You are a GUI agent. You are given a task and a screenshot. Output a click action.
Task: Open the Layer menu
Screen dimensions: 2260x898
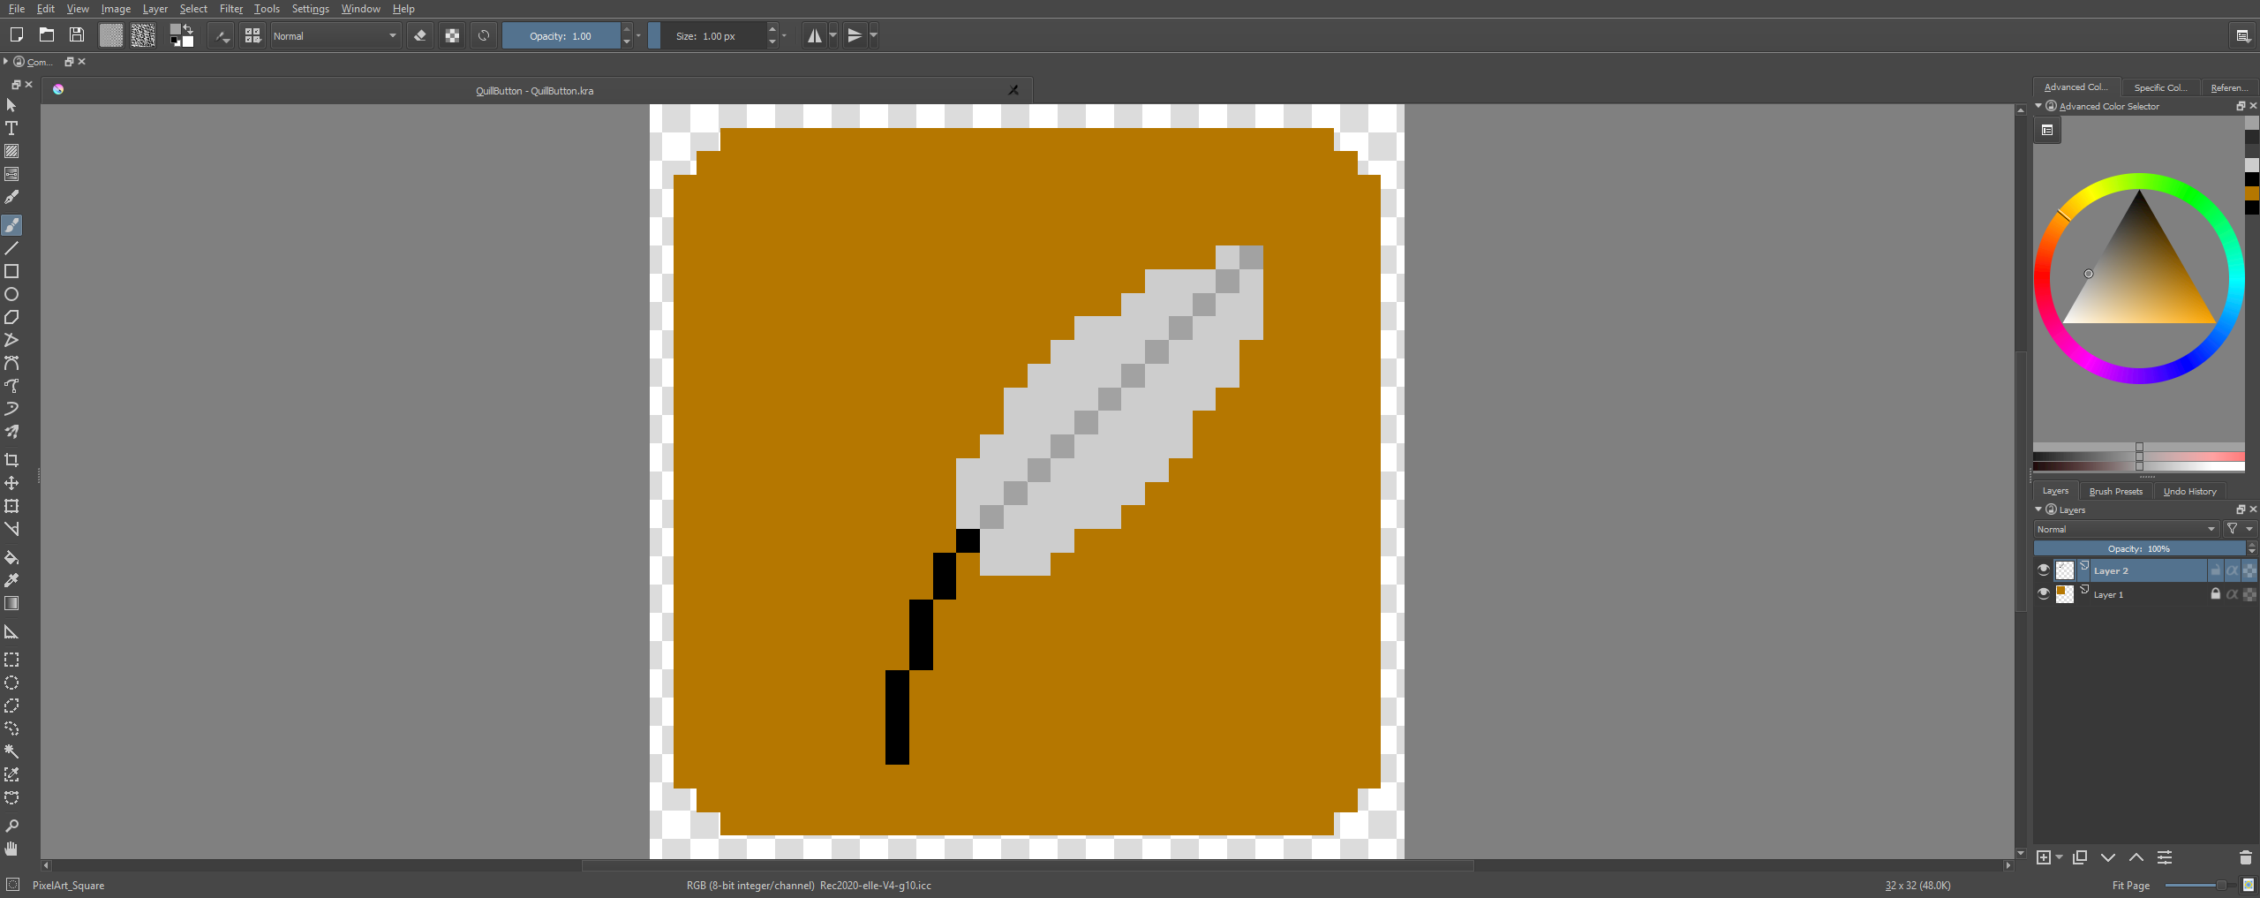155,9
